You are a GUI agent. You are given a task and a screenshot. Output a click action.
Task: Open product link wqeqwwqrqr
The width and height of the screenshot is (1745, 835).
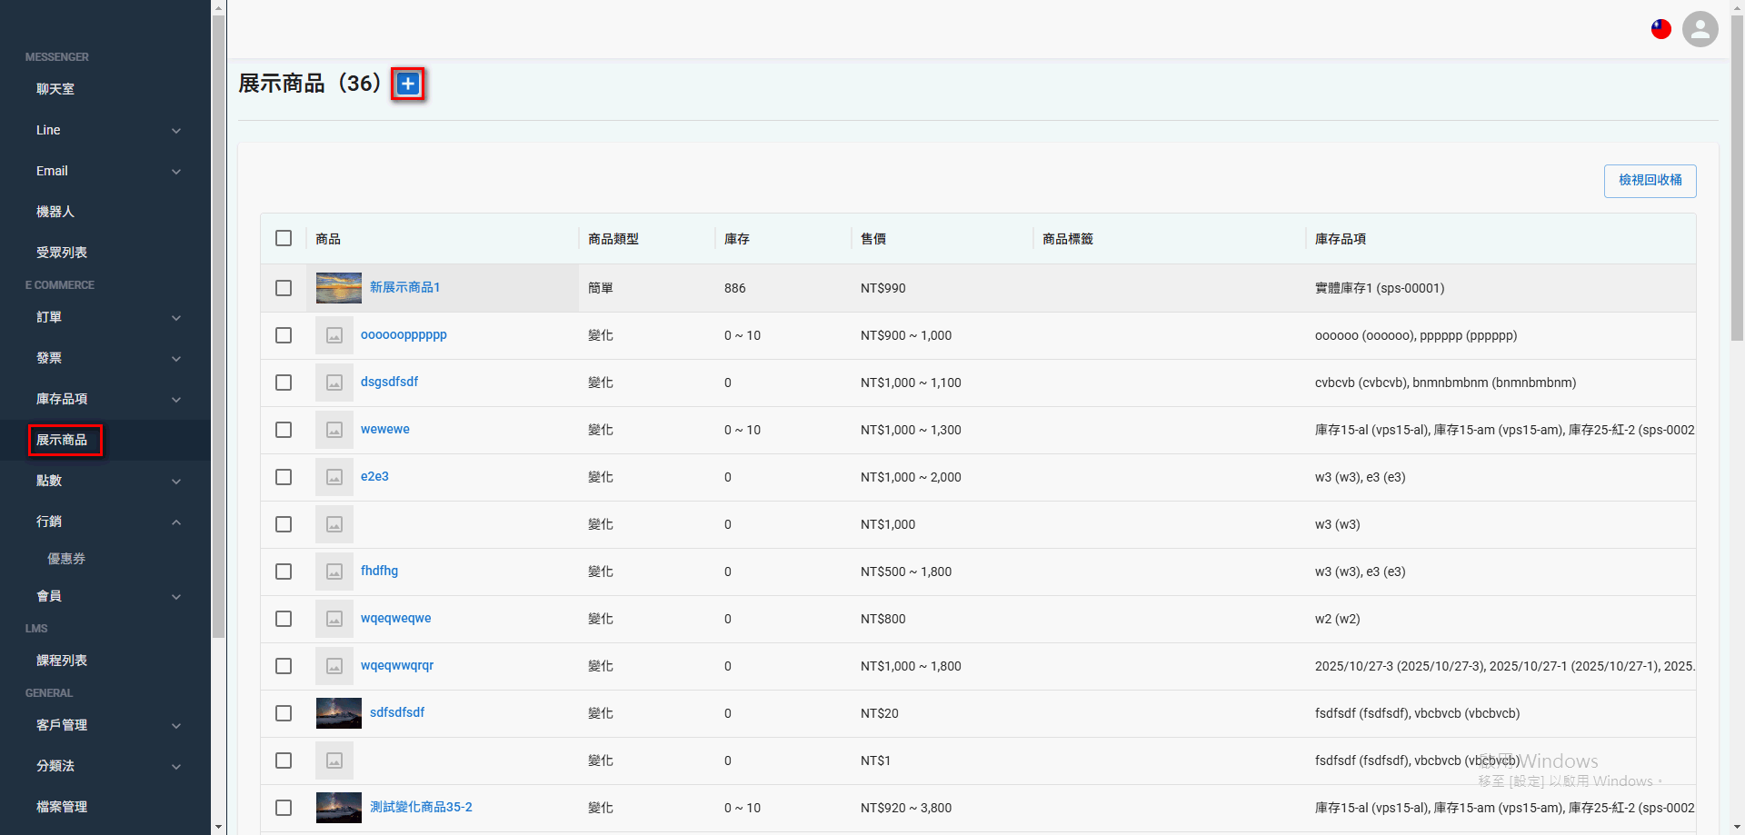coord(397,665)
